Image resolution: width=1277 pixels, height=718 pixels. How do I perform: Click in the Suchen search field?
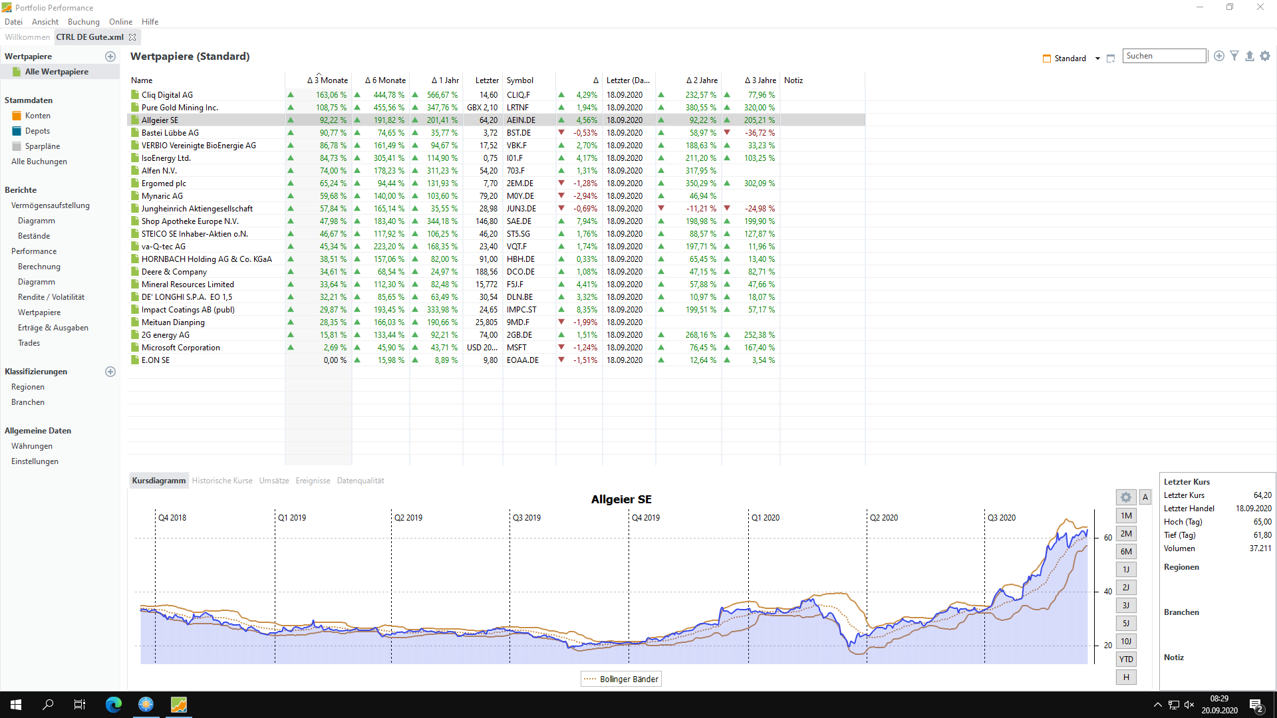[x=1164, y=56]
